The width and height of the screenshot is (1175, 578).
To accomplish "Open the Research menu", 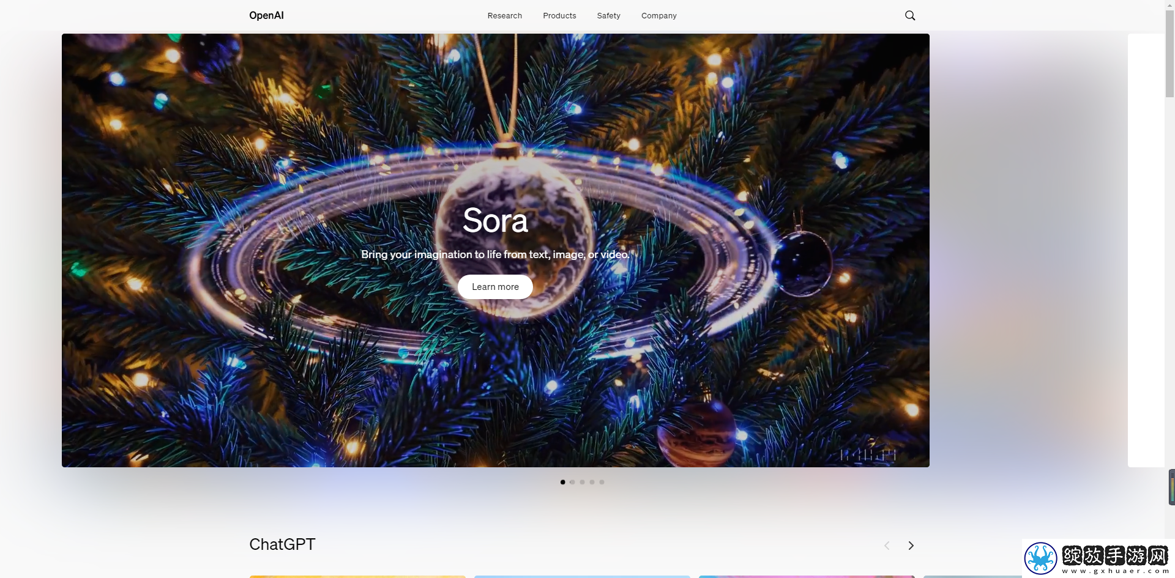I will point(505,16).
